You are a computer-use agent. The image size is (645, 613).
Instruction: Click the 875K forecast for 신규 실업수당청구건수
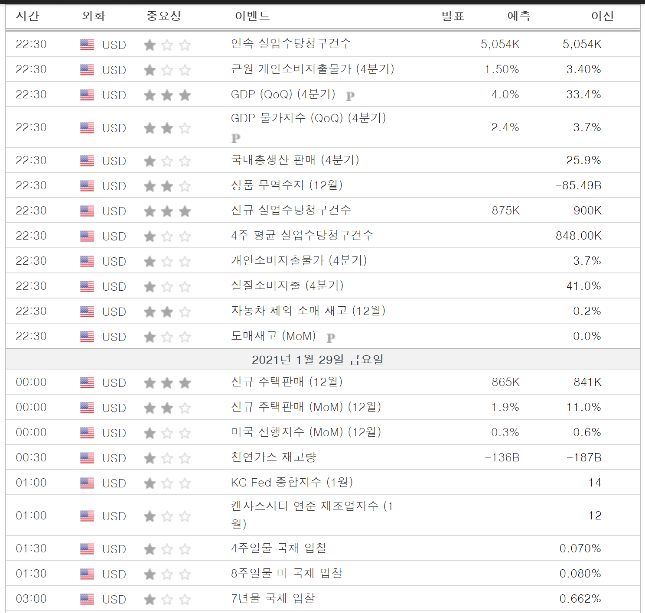click(505, 211)
